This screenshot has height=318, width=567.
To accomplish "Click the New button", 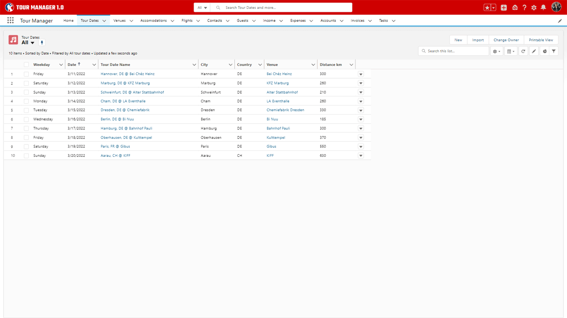I will click(x=458, y=40).
